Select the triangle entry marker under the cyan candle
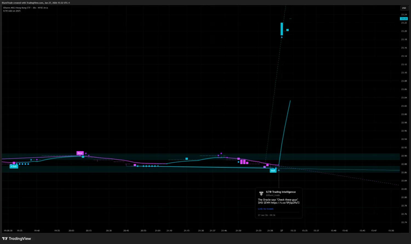Screen dimensions: 411x244 coord(282,37)
